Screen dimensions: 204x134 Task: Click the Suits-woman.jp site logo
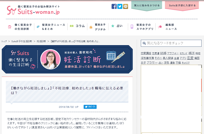(33, 10)
